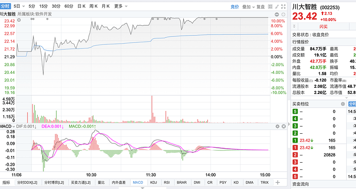The image size is (356, 189).
Task: Click the sell level 1 badge
Action: click(x=295, y=140)
